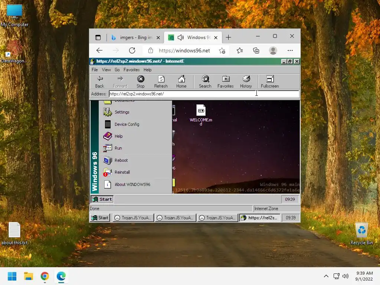Open About WINDOWS96 from start menu

(136, 184)
